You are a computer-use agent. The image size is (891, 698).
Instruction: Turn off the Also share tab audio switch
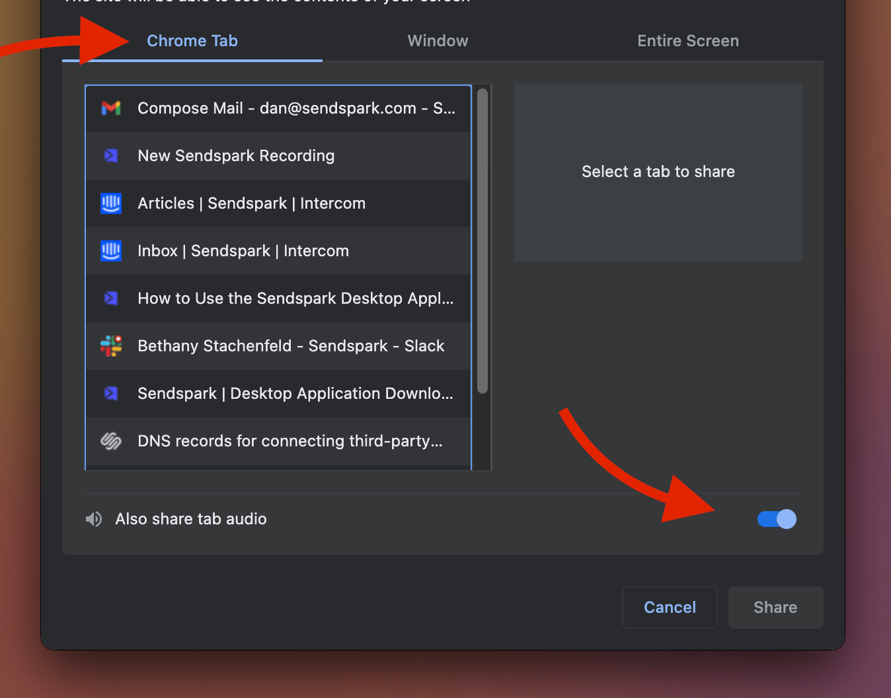tap(777, 519)
